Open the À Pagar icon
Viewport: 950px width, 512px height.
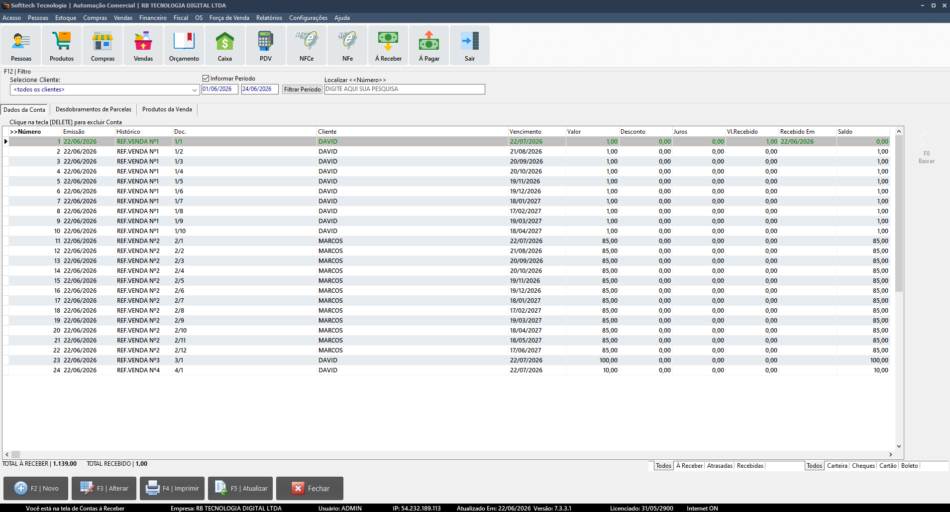[x=429, y=45]
